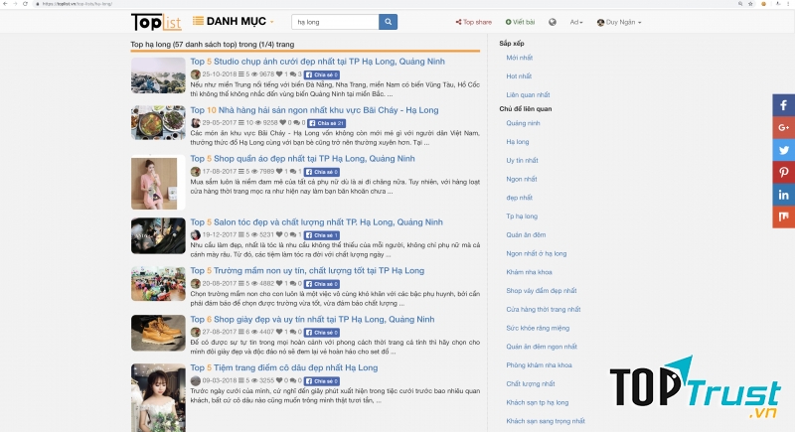Open Top 10 Nhà hàng hải sản article
Viewport: 795px width, 432px height.
tap(314, 110)
